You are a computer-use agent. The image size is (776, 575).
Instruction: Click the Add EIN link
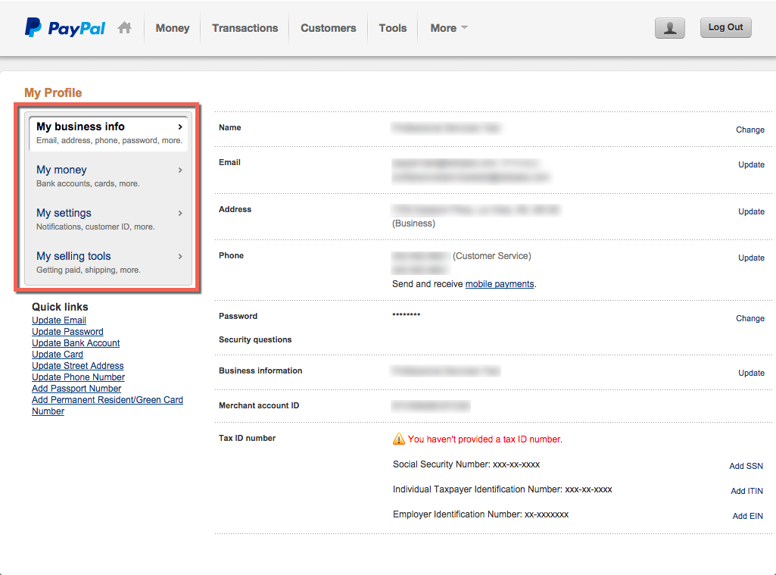point(747,516)
